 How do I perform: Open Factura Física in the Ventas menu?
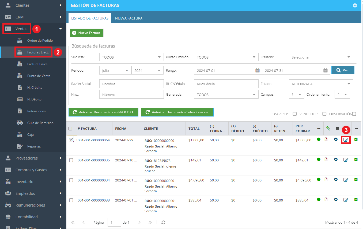(x=37, y=64)
